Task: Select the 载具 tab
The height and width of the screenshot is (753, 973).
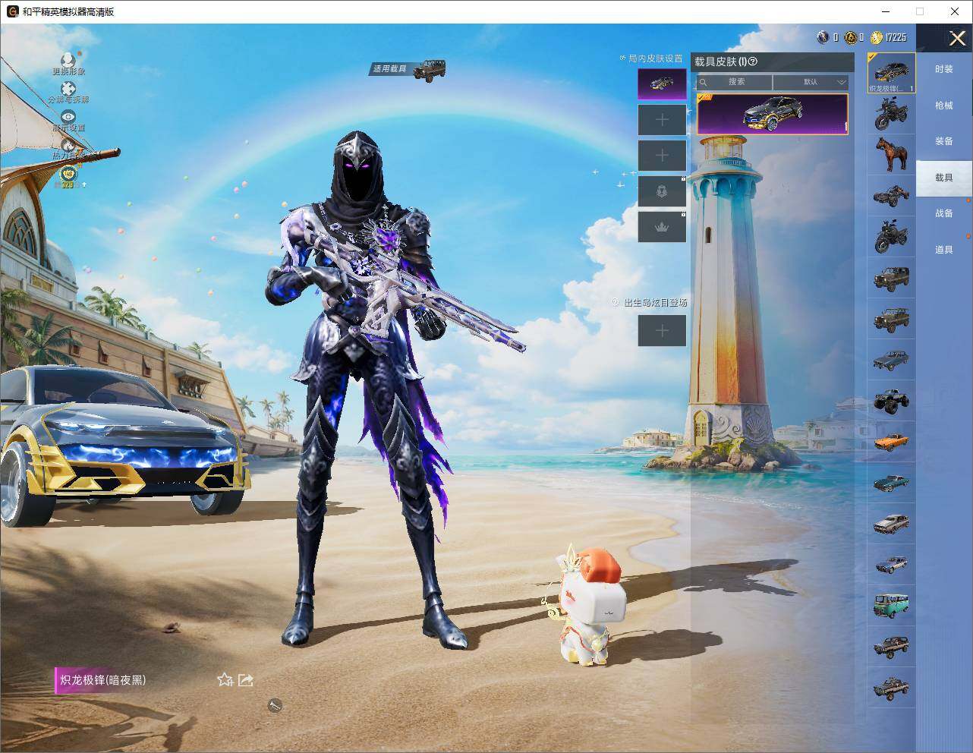Action: click(943, 178)
